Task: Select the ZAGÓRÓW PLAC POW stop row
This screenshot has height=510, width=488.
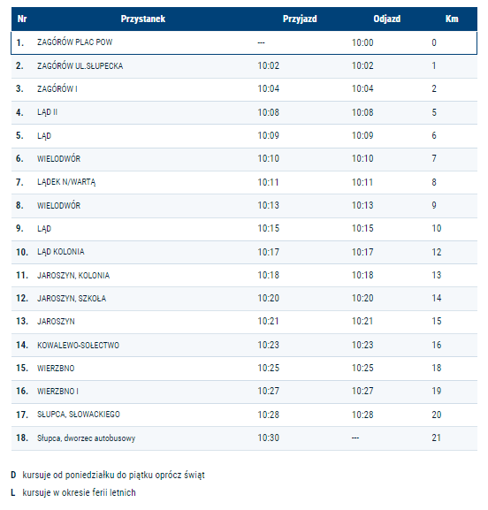Action: 244,42
